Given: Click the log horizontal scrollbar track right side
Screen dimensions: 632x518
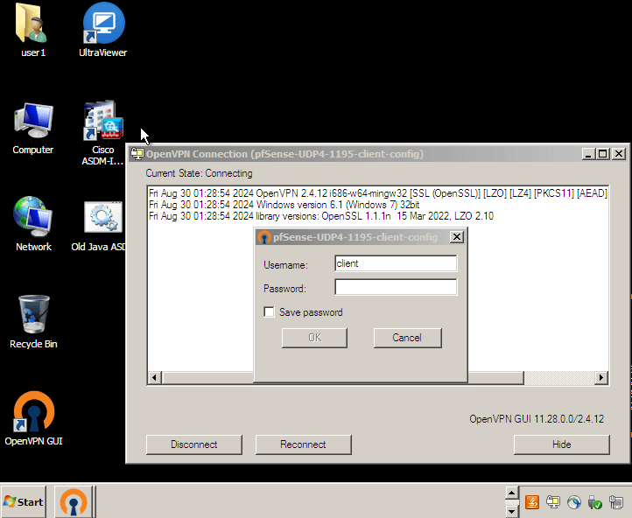Looking at the screenshot, I should pyautogui.click(x=559, y=377).
